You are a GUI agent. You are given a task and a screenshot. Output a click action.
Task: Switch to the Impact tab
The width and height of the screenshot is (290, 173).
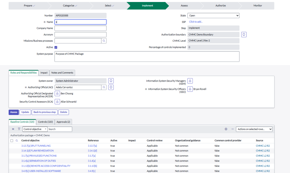pyautogui.click(x=44, y=73)
